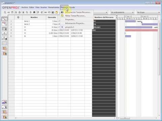Show the Histogram sub-view sidebar icon
Screen dimensions: 162x121
coord(4,102)
